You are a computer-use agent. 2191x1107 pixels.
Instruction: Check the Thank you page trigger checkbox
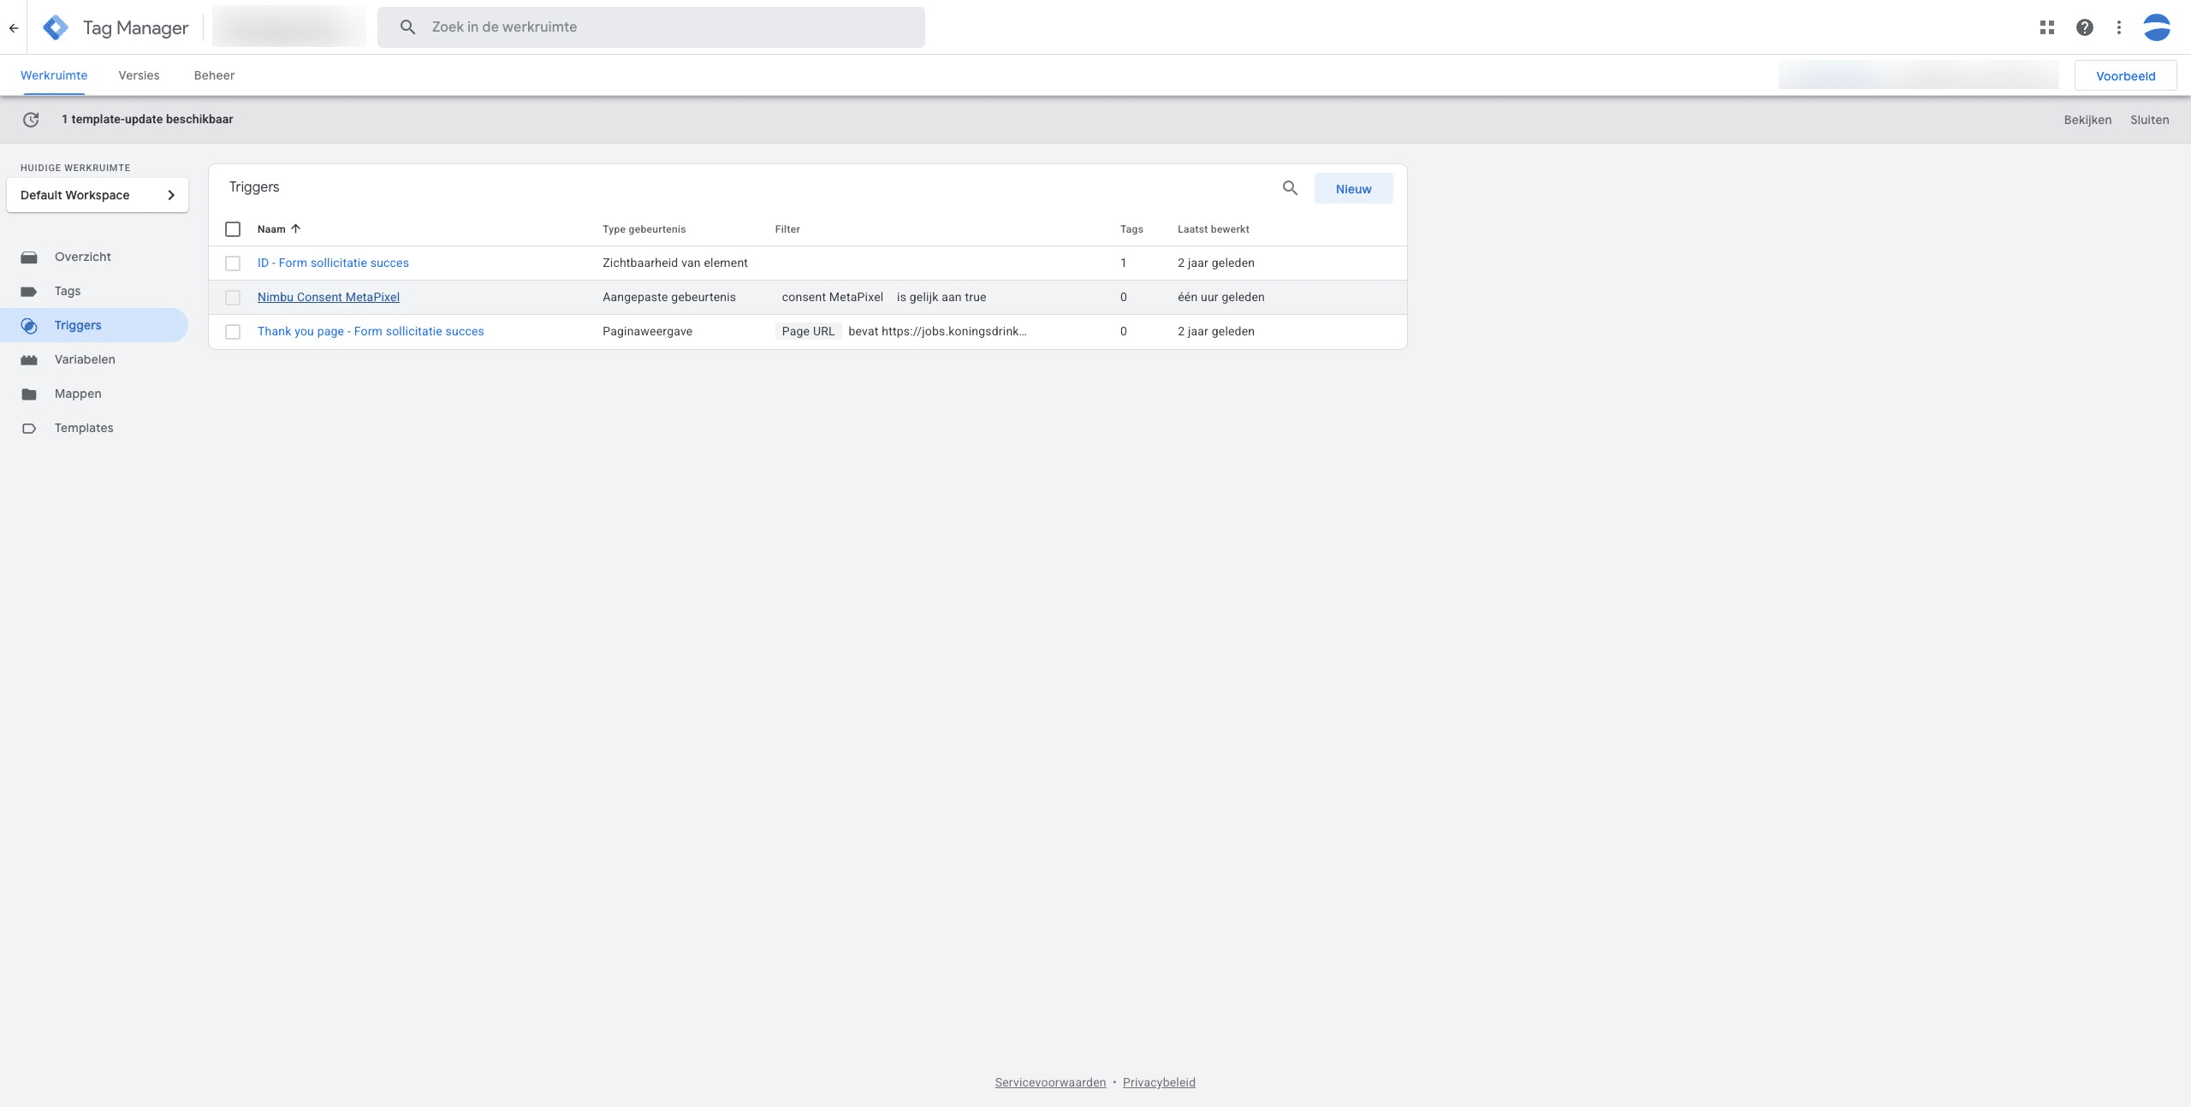pyautogui.click(x=233, y=332)
